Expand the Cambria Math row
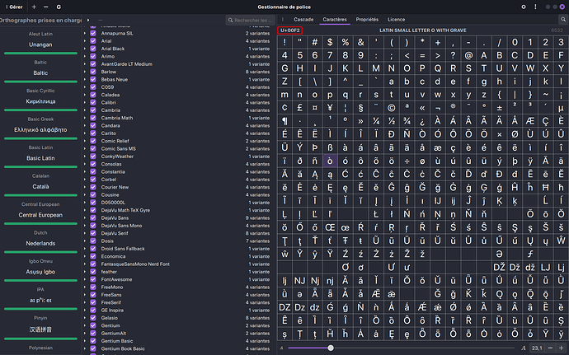 (85, 118)
